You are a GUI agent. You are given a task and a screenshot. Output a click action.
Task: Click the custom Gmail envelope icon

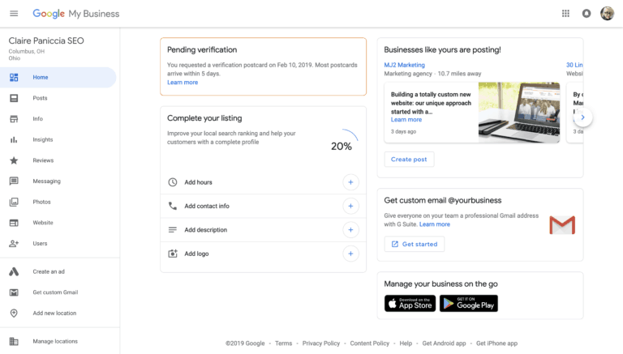(14, 292)
